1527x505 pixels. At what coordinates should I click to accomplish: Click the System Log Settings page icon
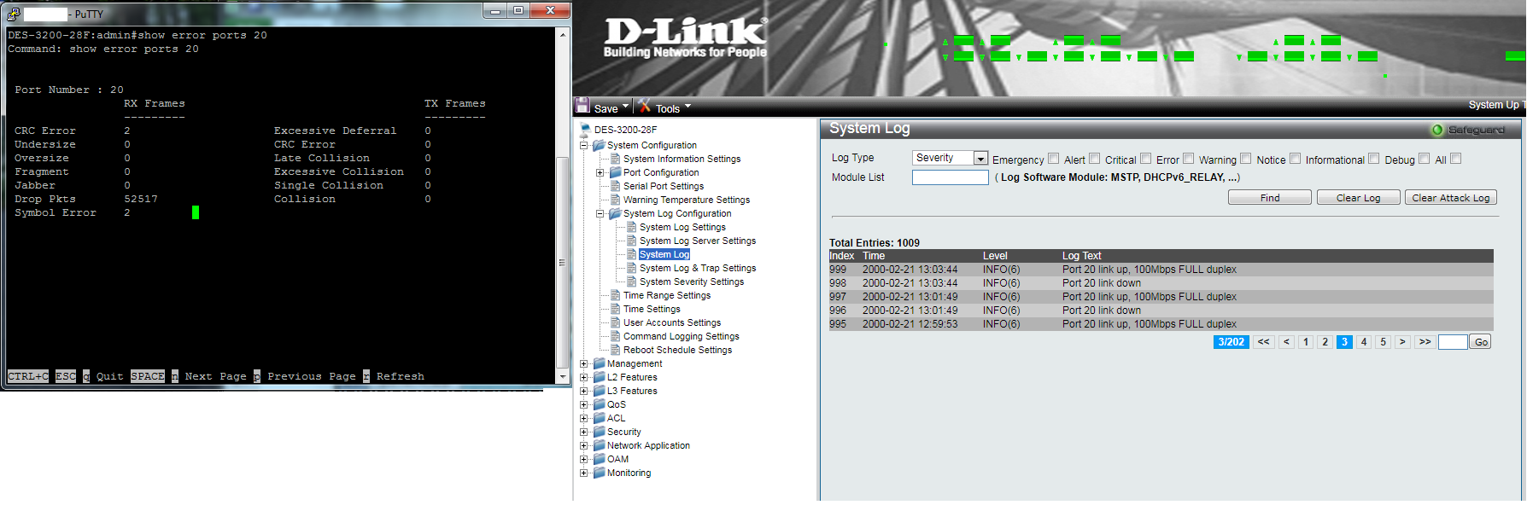point(631,227)
